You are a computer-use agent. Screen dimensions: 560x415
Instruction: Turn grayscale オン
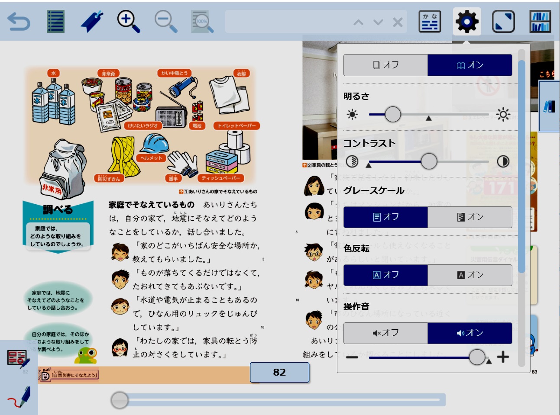470,217
